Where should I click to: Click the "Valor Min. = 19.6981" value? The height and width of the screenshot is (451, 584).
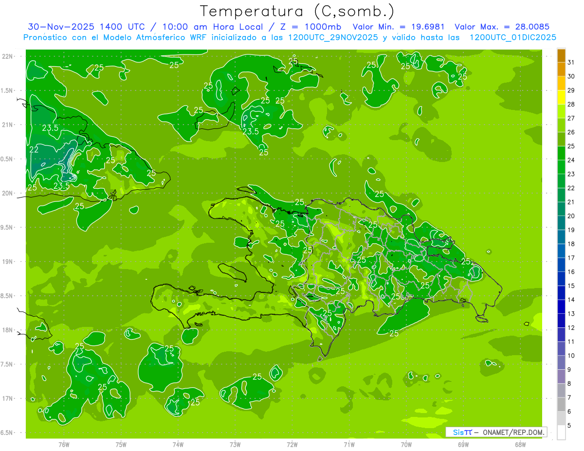[399, 27]
